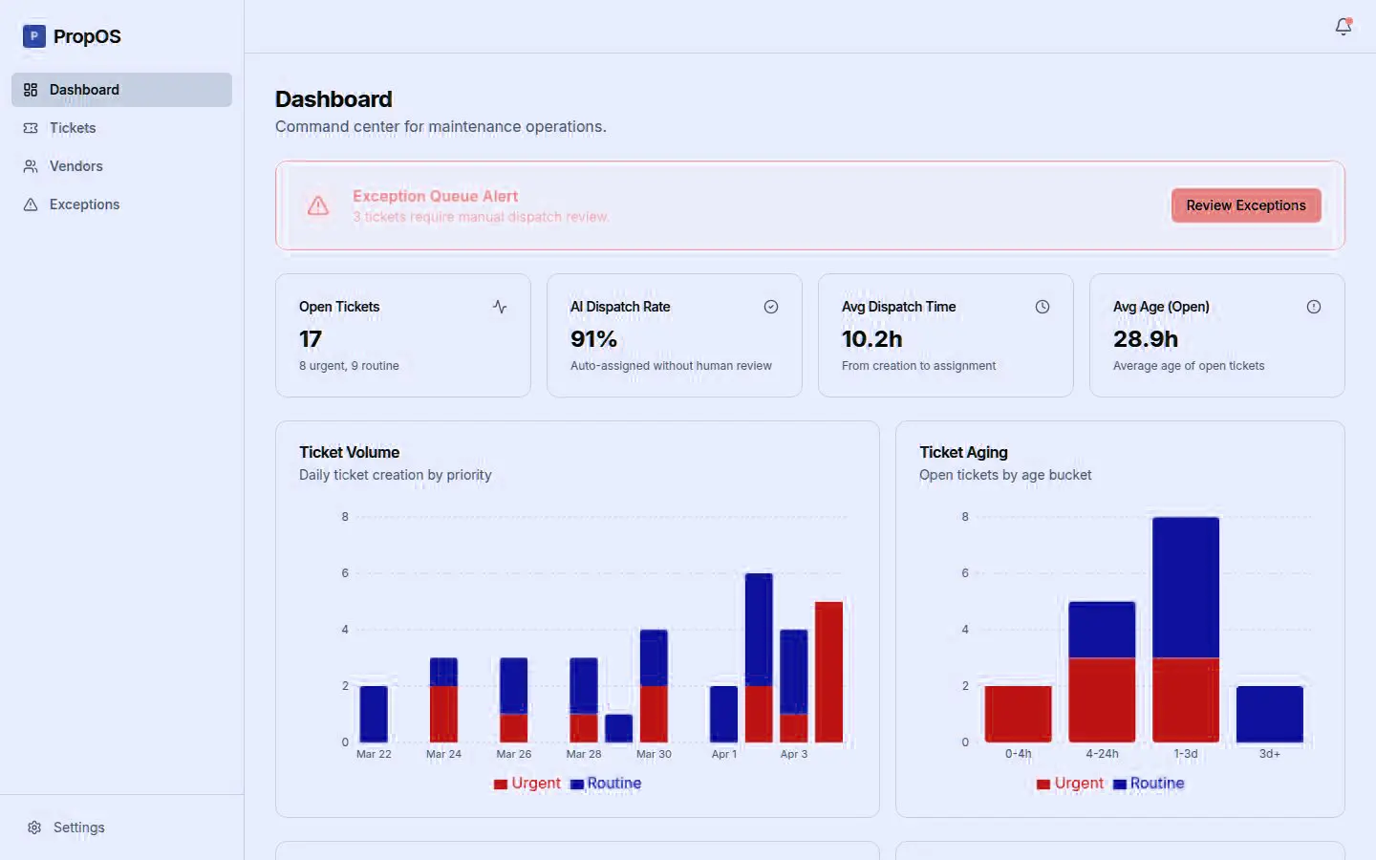Toggle Urgent series in Ticket Volume legend
The height and width of the screenshot is (860, 1376).
tap(527, 784)
